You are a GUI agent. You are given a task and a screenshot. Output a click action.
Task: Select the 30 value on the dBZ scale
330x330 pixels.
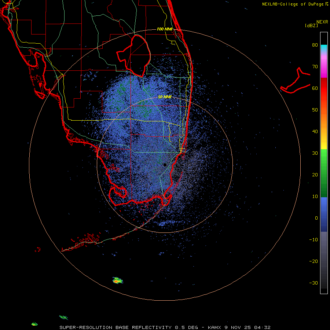[x=315, y=153]
